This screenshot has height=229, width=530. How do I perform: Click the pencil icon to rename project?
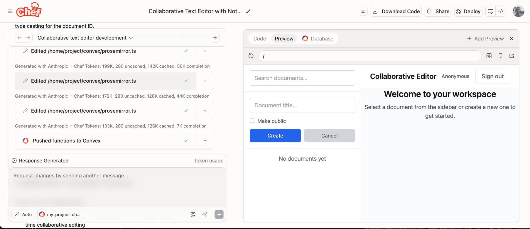(248, 11)
